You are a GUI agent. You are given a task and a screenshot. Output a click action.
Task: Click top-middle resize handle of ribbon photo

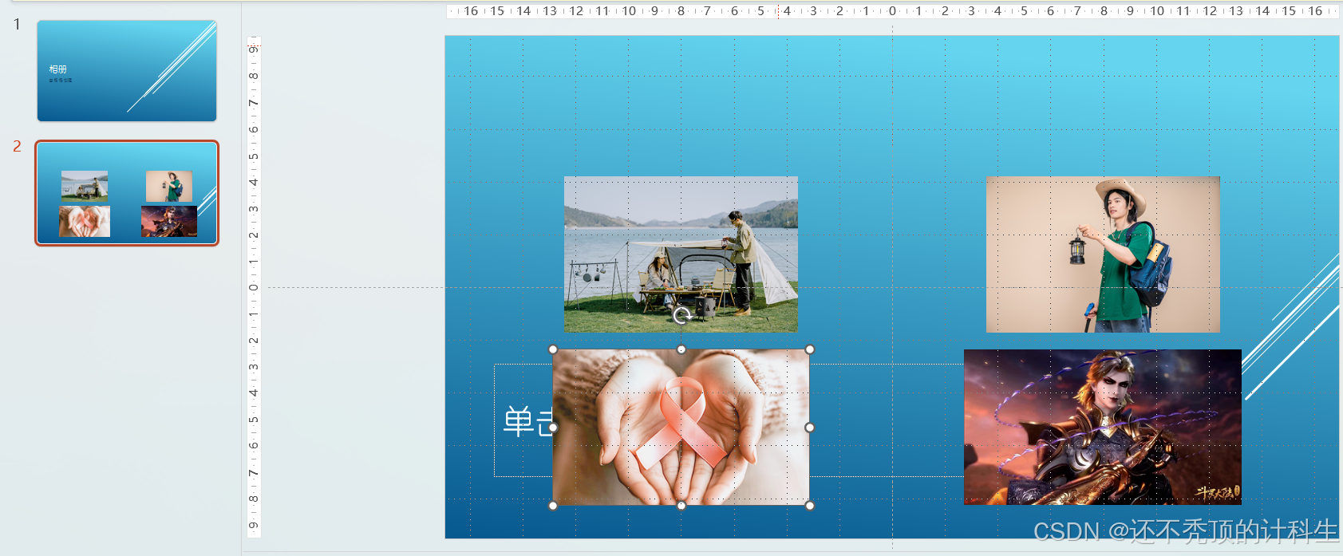click(681, 349)
